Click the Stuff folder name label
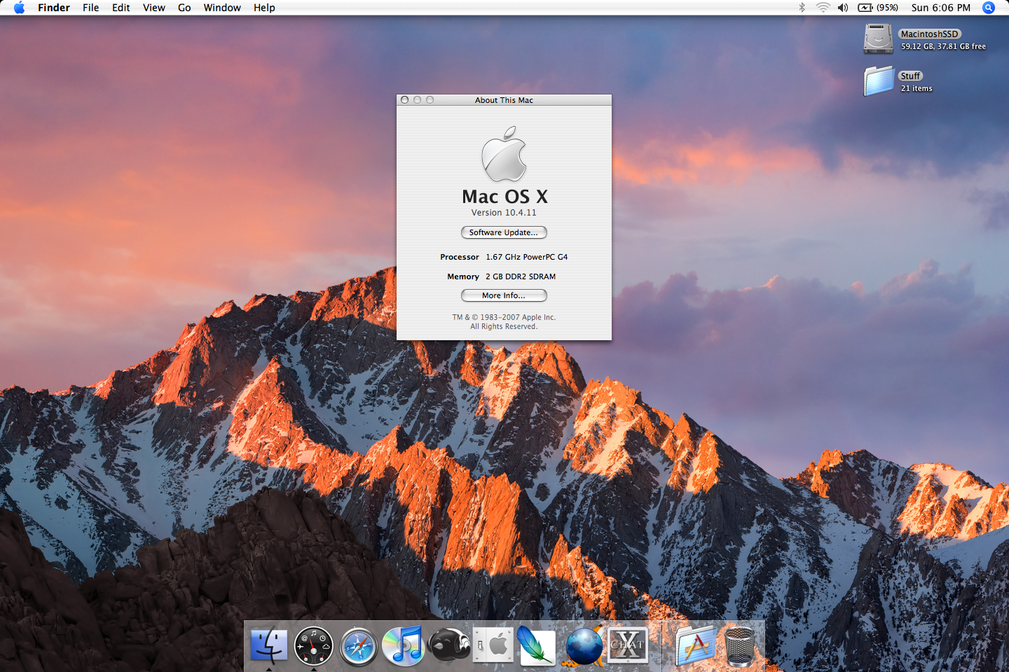 click(910, 76)
